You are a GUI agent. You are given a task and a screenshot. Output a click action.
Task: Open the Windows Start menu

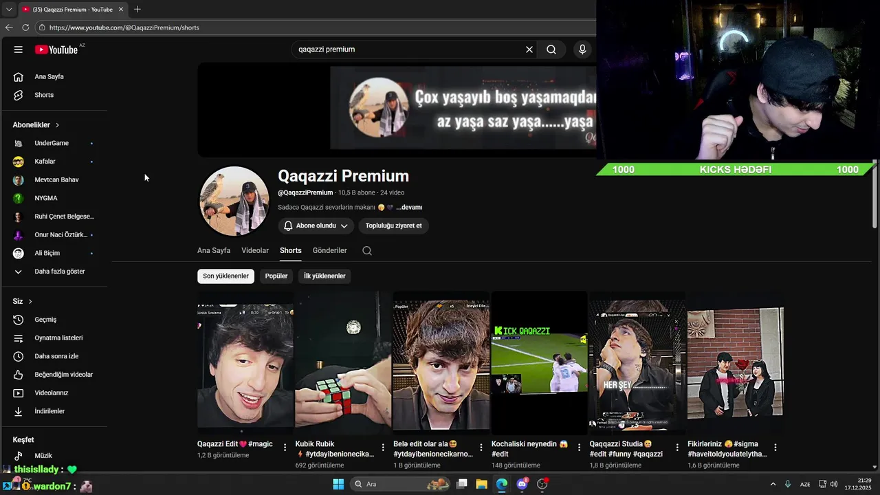coord(338,484)
